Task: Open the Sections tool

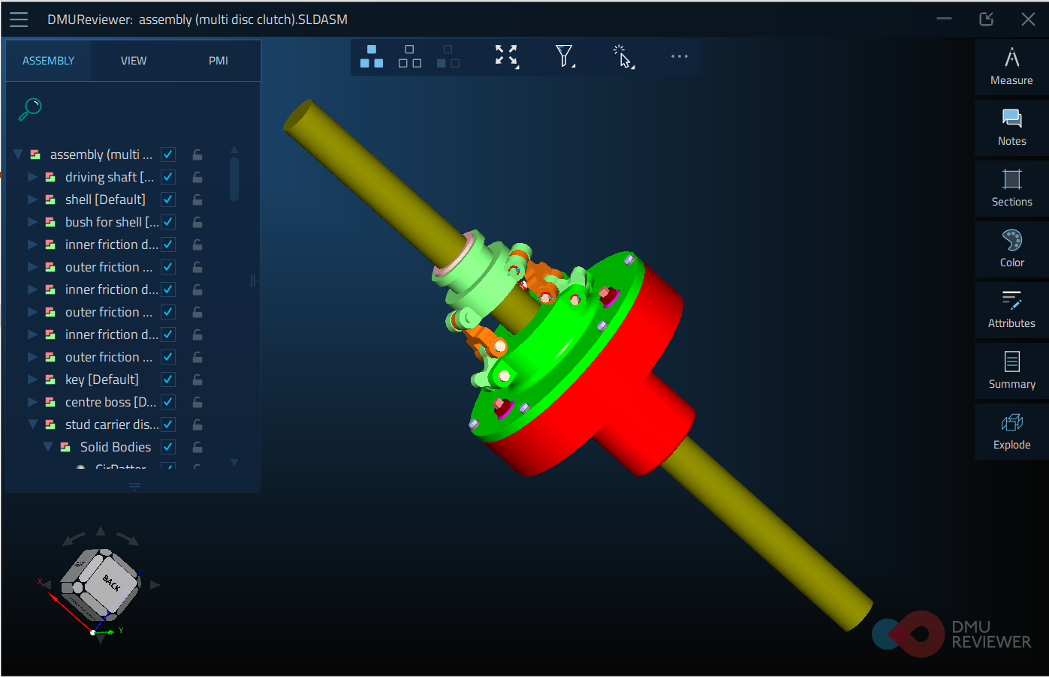Action: pyautogui.click(x=1011, y=188)
